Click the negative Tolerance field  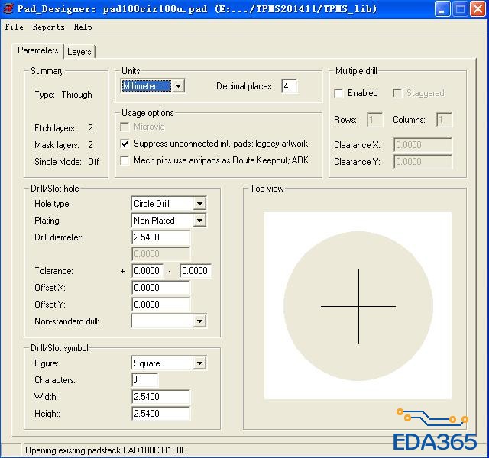coord(196,271)
